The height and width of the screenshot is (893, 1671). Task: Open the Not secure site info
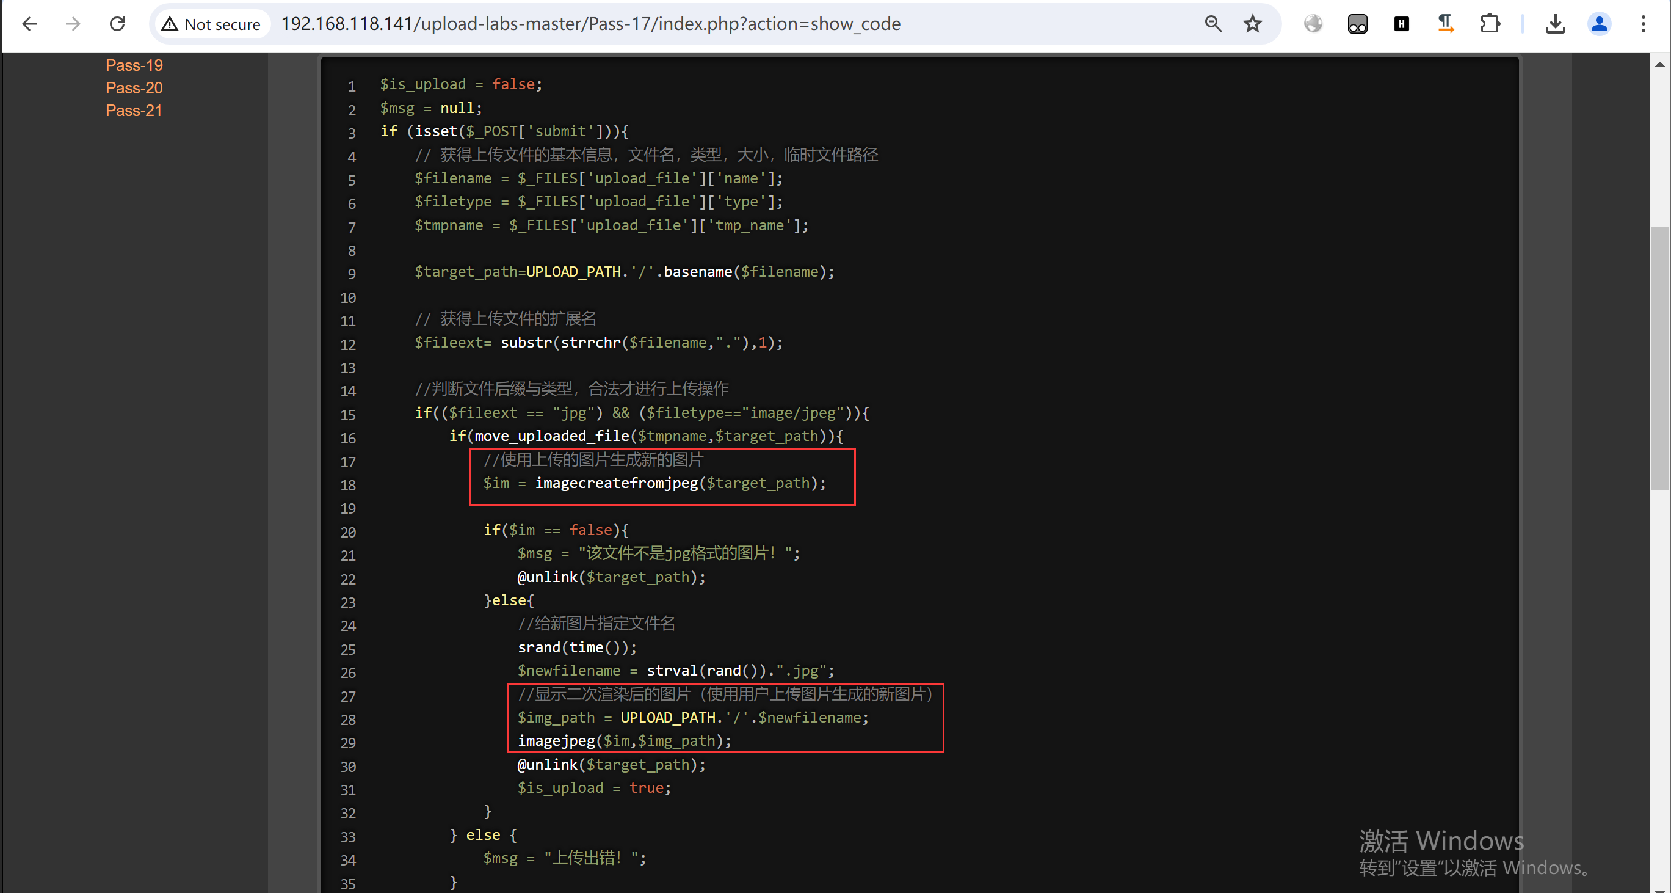pyautogui.click(x=212, y=24)
